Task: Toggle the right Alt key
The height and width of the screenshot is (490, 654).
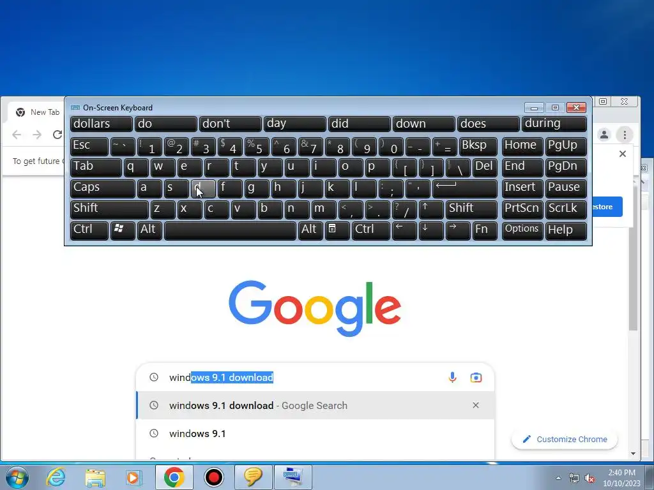Action: pyautogui.click(x=310, y=230)
